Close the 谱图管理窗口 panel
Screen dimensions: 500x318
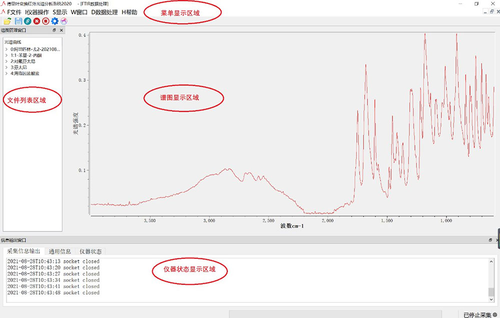click(x=61, y=30)
